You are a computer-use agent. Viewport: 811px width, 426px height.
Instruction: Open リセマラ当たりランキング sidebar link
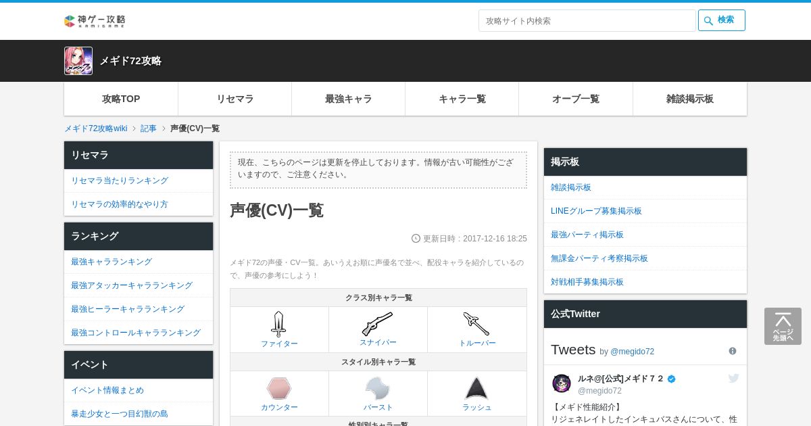tap(120, 181)
